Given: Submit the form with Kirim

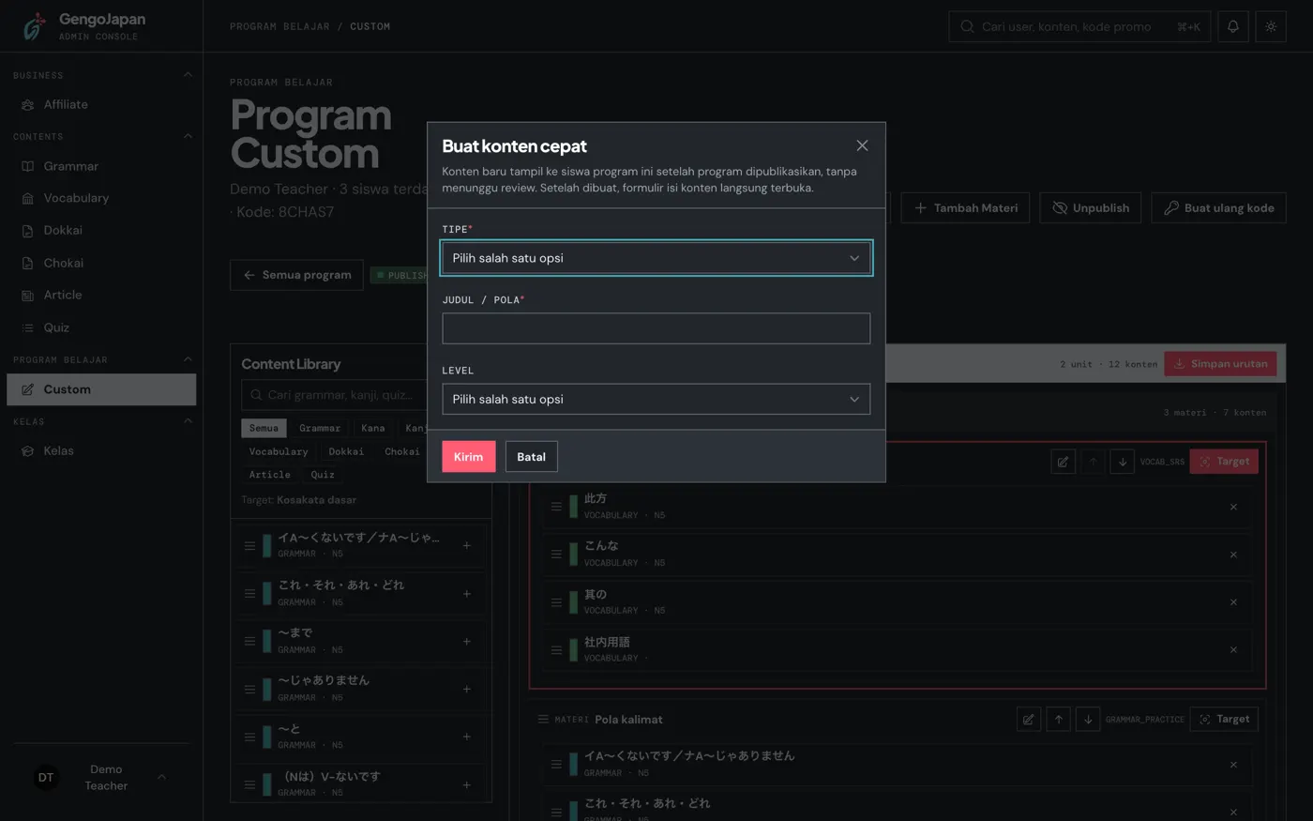Looking at the screenshot, I should click(468, 457).
